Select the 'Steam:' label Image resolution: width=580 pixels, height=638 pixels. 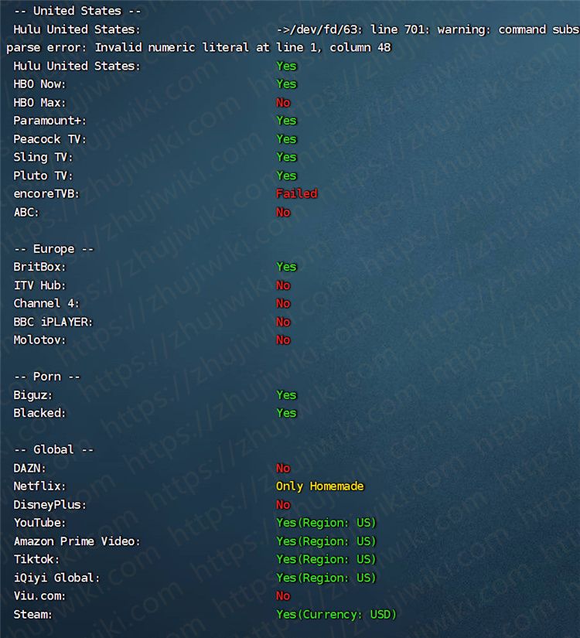click(33, 614)
